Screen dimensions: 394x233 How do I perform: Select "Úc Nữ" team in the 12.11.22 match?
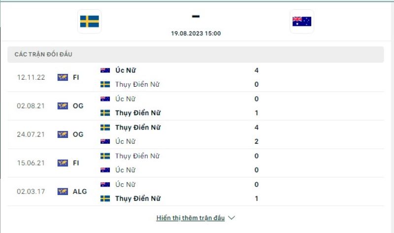[125, 70]
